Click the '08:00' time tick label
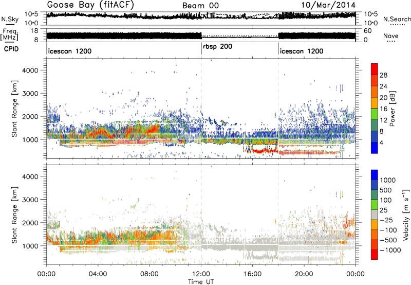411x285 pixels. click(150, 274)
